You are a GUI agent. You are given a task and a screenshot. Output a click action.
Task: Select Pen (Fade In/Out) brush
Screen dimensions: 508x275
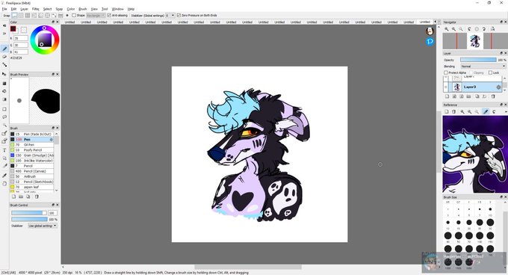coord(31,134)
